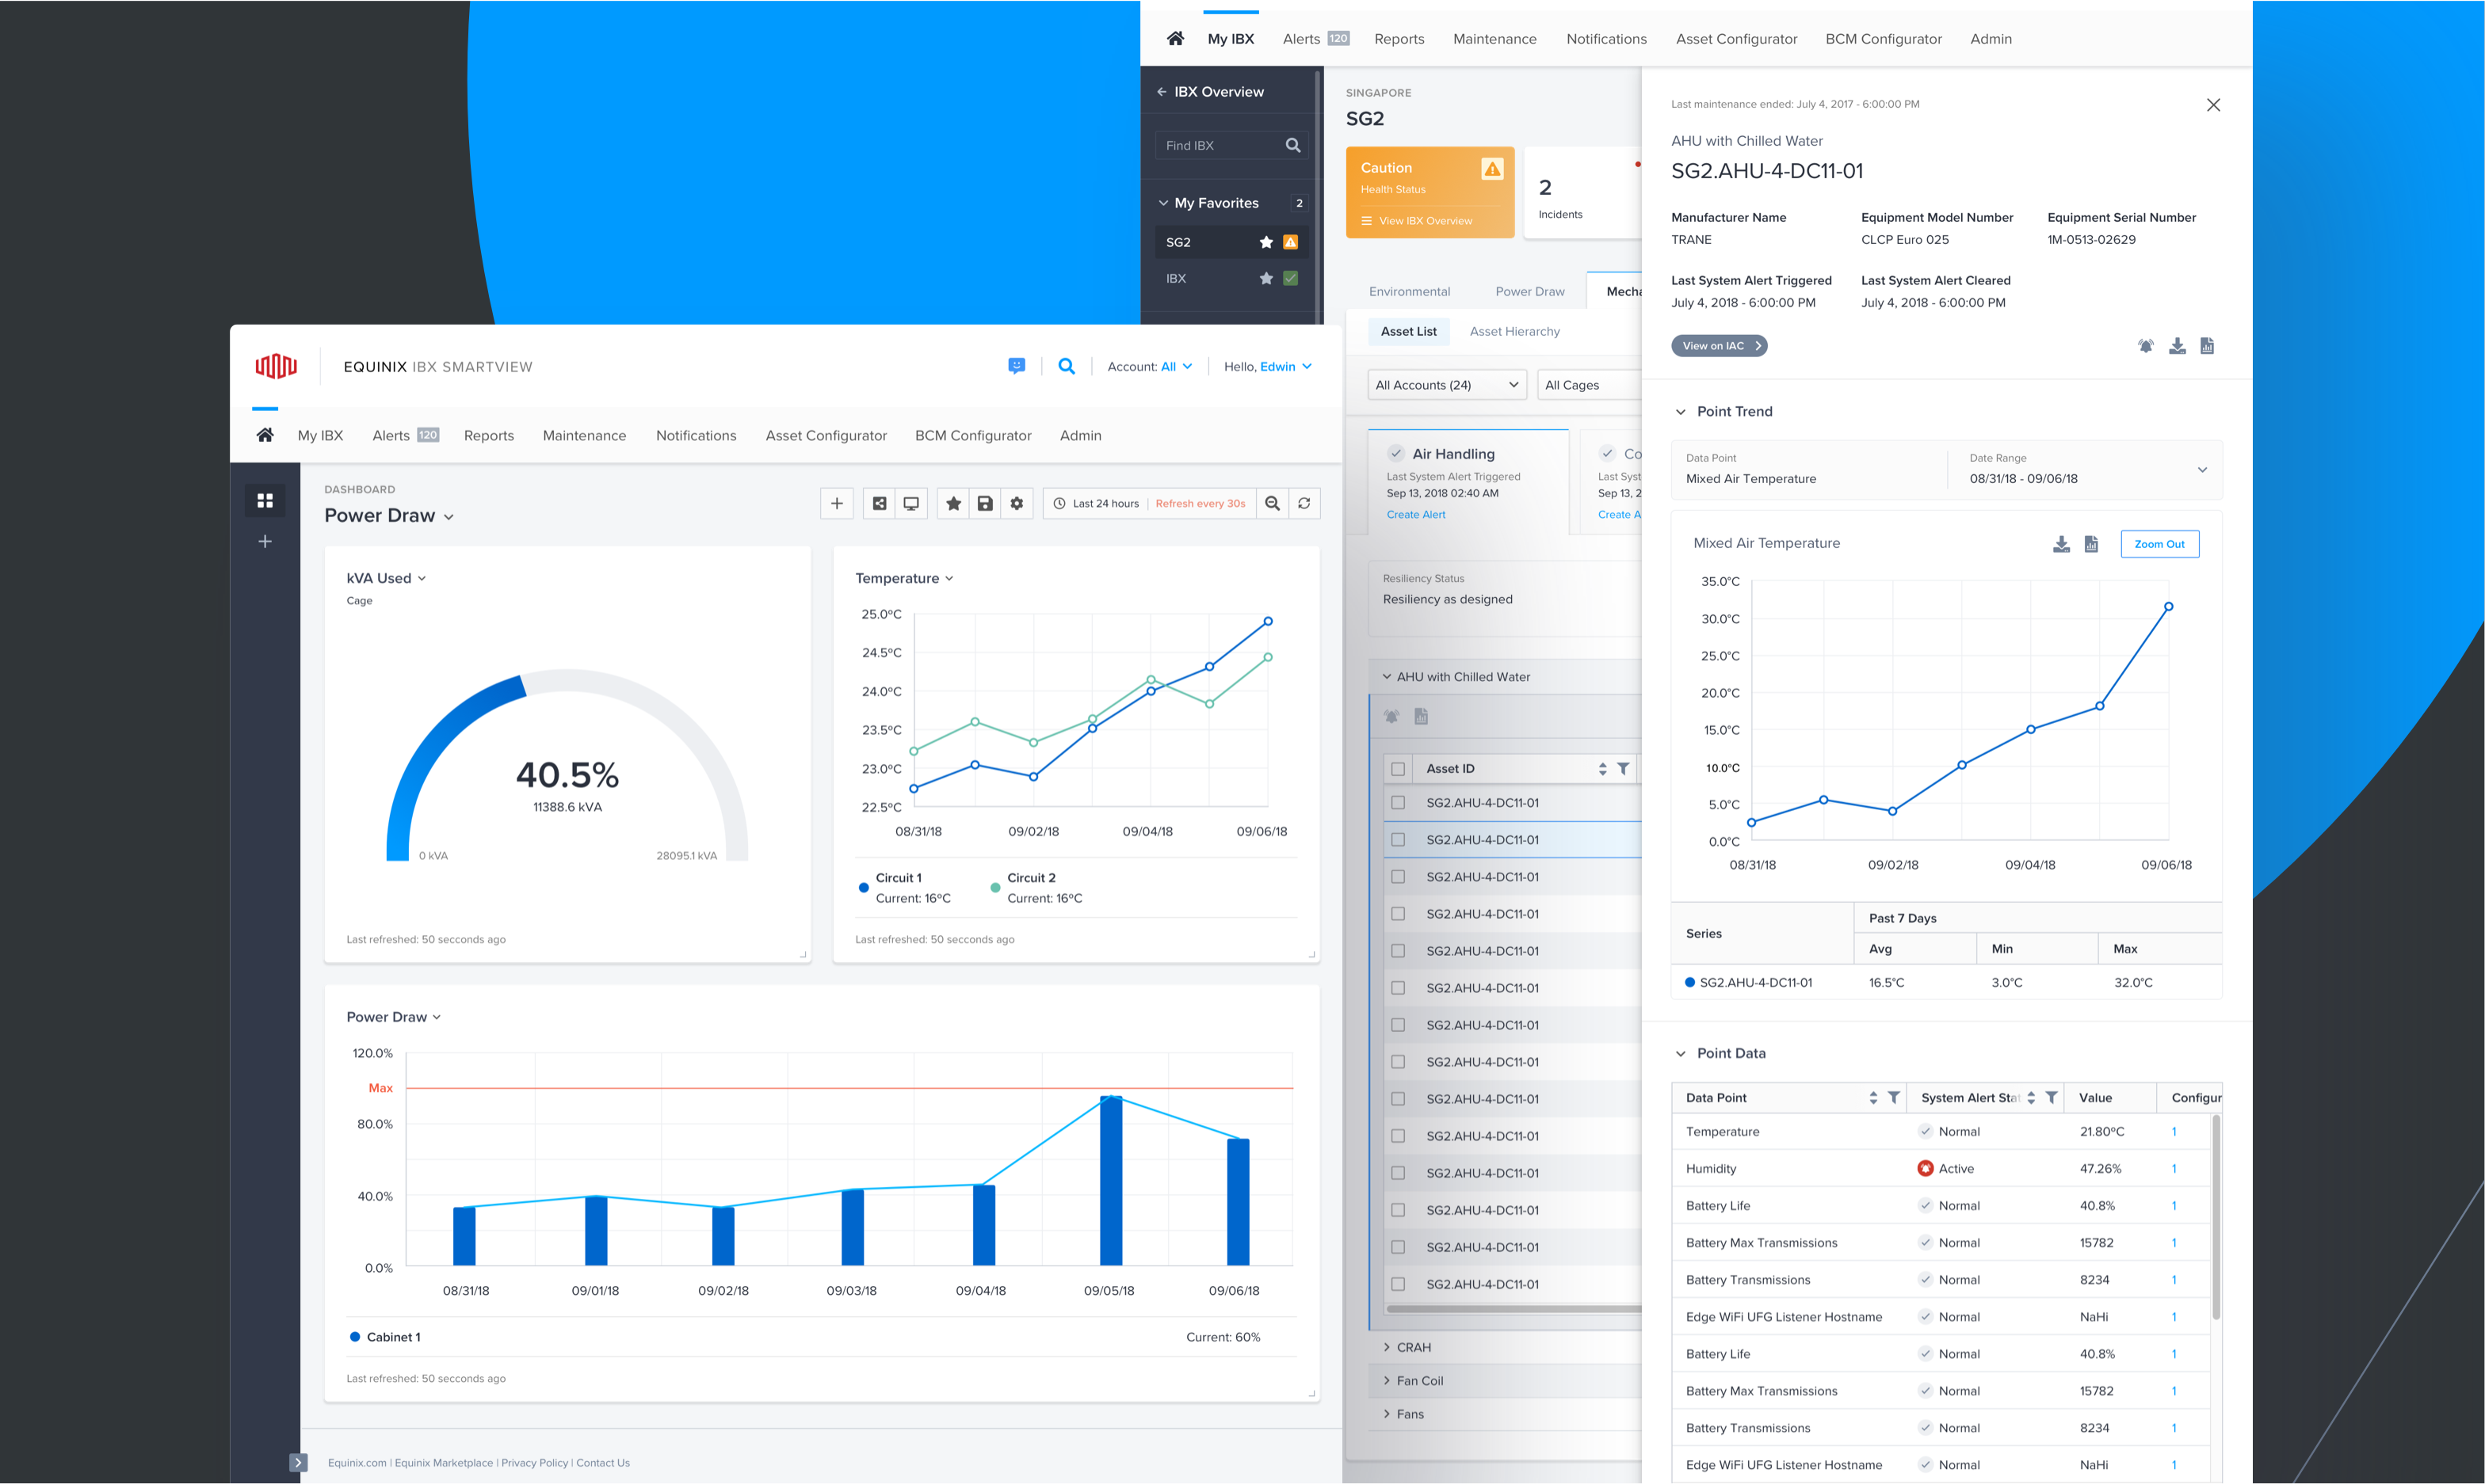Click the View on IAC button
Image resolution: width=2485 pixels, height=1484 pixels.
[x=1720, y=346]
